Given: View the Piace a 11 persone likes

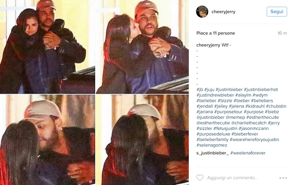Looking at the screenshot, I should click(216, 33).
